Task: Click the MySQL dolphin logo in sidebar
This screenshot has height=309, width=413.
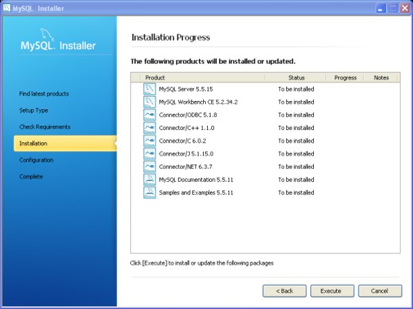Action: pos(47,35)
